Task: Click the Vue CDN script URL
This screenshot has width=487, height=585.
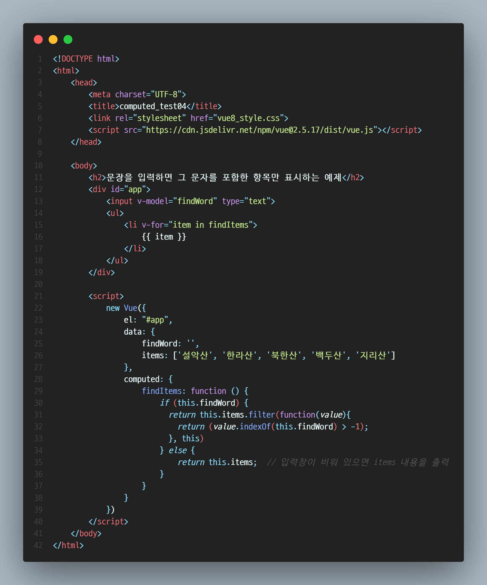Action: (260, 130)
